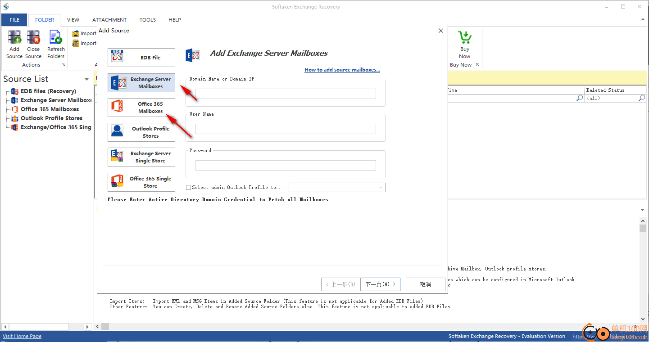
Task: Select Exchange/Office 365 Single tree item
Action: [x=56, y=127]
